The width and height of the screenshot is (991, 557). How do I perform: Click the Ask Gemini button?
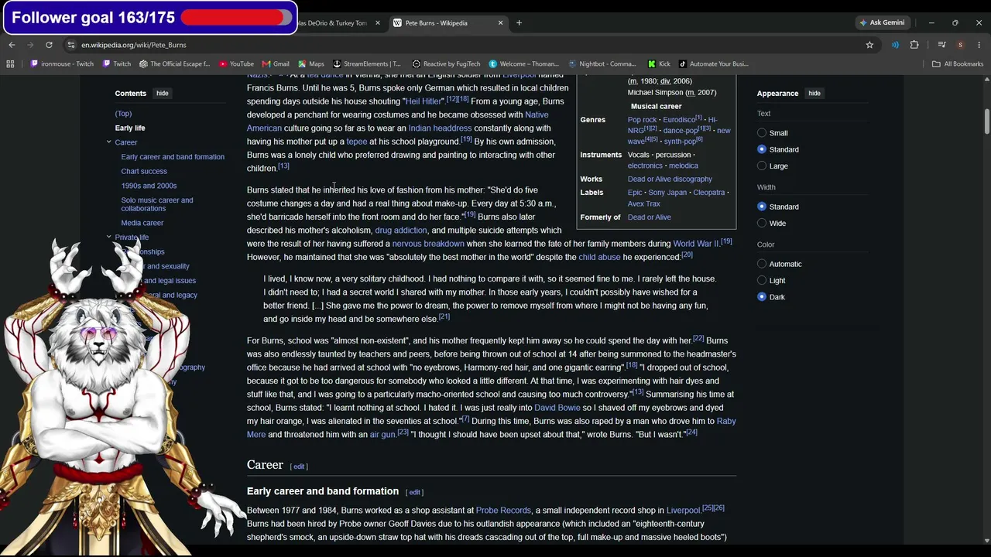coord(881,23)
